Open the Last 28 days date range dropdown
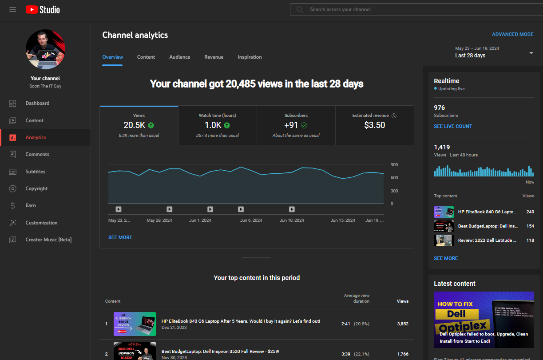 (494, 52)
